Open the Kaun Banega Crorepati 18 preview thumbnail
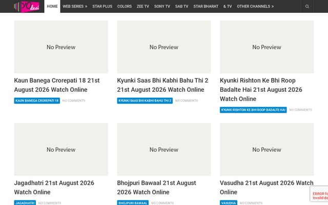The height and width of the screenshot is (205, 328). (x=61, y=47)
